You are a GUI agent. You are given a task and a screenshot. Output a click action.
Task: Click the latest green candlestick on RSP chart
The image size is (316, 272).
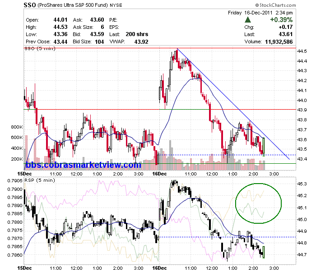[264, 252]
